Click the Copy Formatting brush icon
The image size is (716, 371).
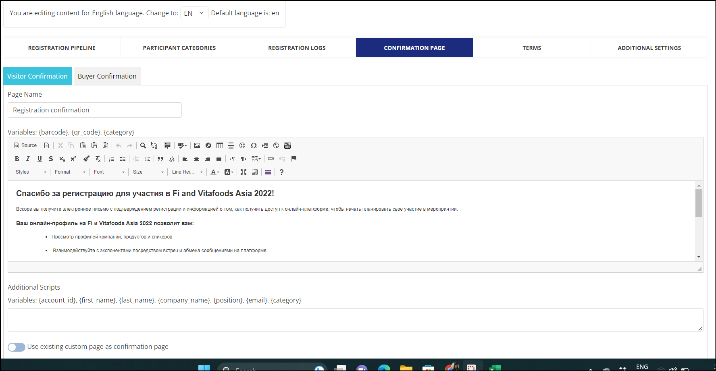pos(86,159)
